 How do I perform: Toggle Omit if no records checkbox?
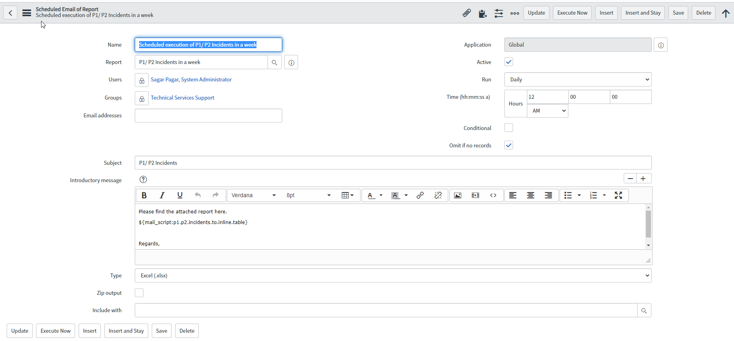509,145
